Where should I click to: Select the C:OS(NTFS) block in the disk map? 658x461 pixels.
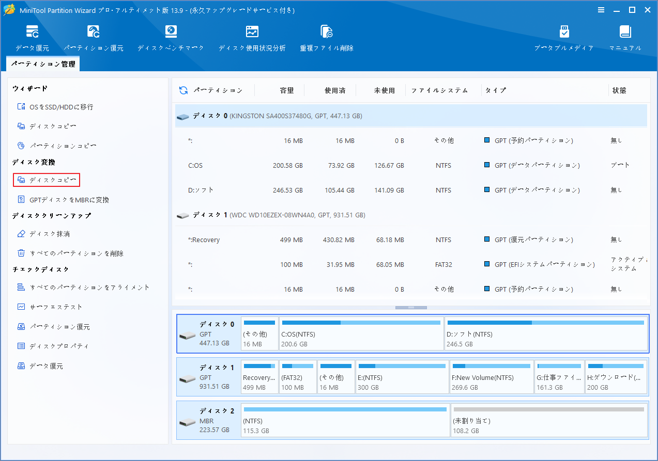[361, 333]
